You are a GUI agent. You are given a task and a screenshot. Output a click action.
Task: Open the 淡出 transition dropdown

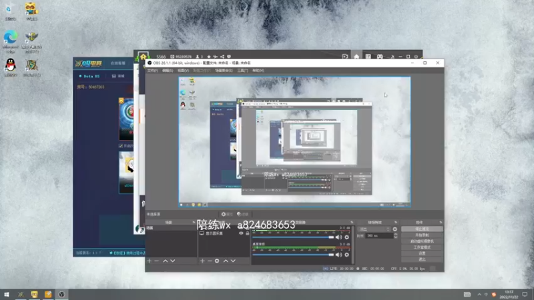(374, 229)
